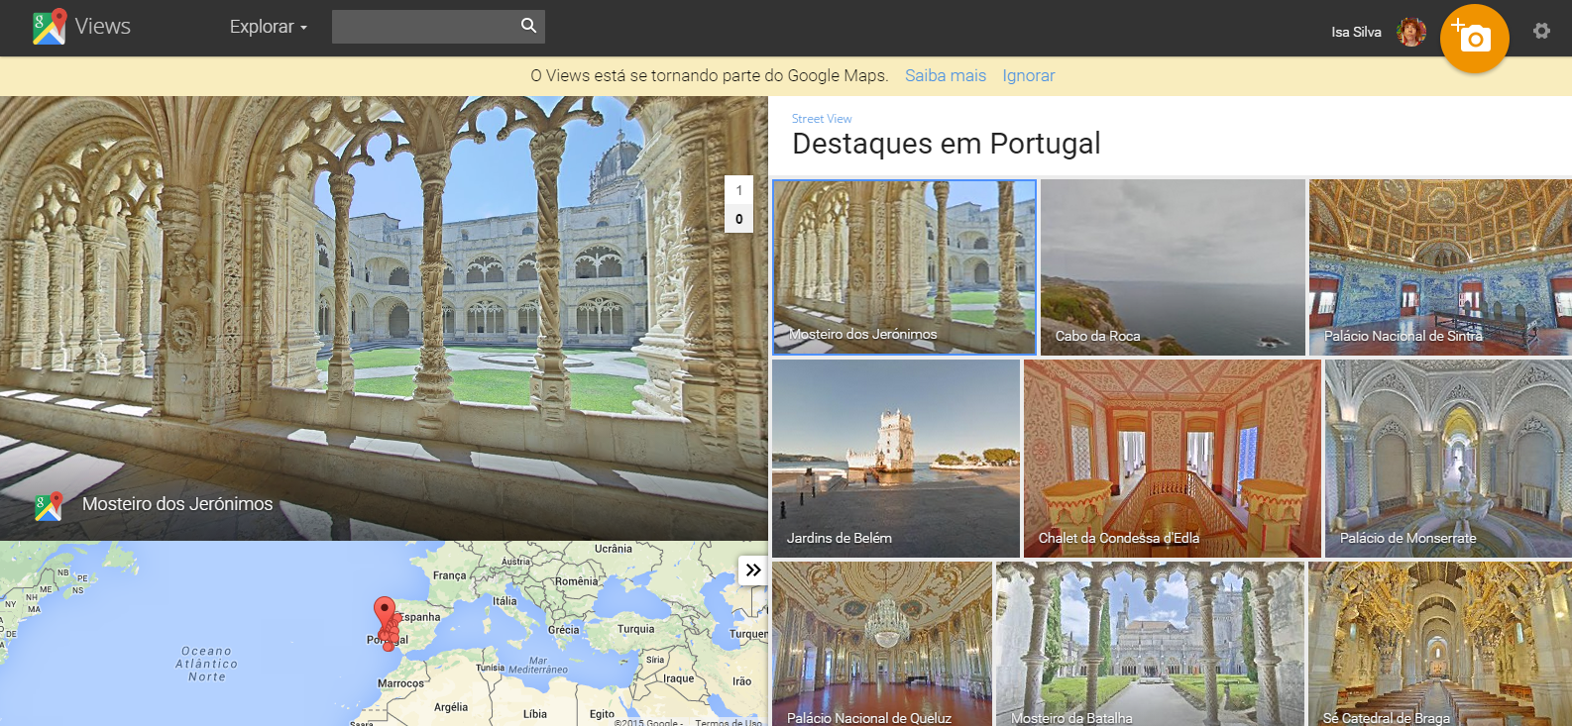Open the Jardins de Belém thumbnail
The width and height of the screenshot is (1572, 726).
point(896,459)
